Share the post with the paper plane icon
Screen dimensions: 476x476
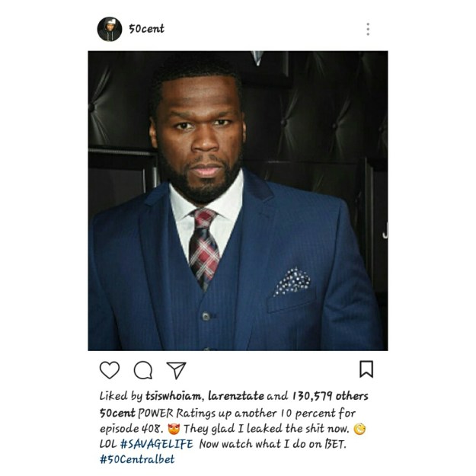(176, 370)
